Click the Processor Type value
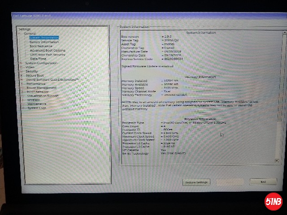The height and width of the screenshot is (215, 287). click(x=195, y=123)
